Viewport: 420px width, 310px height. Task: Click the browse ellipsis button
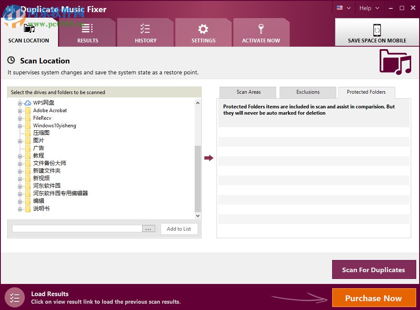pyautogui.click(x=148, y=229)
